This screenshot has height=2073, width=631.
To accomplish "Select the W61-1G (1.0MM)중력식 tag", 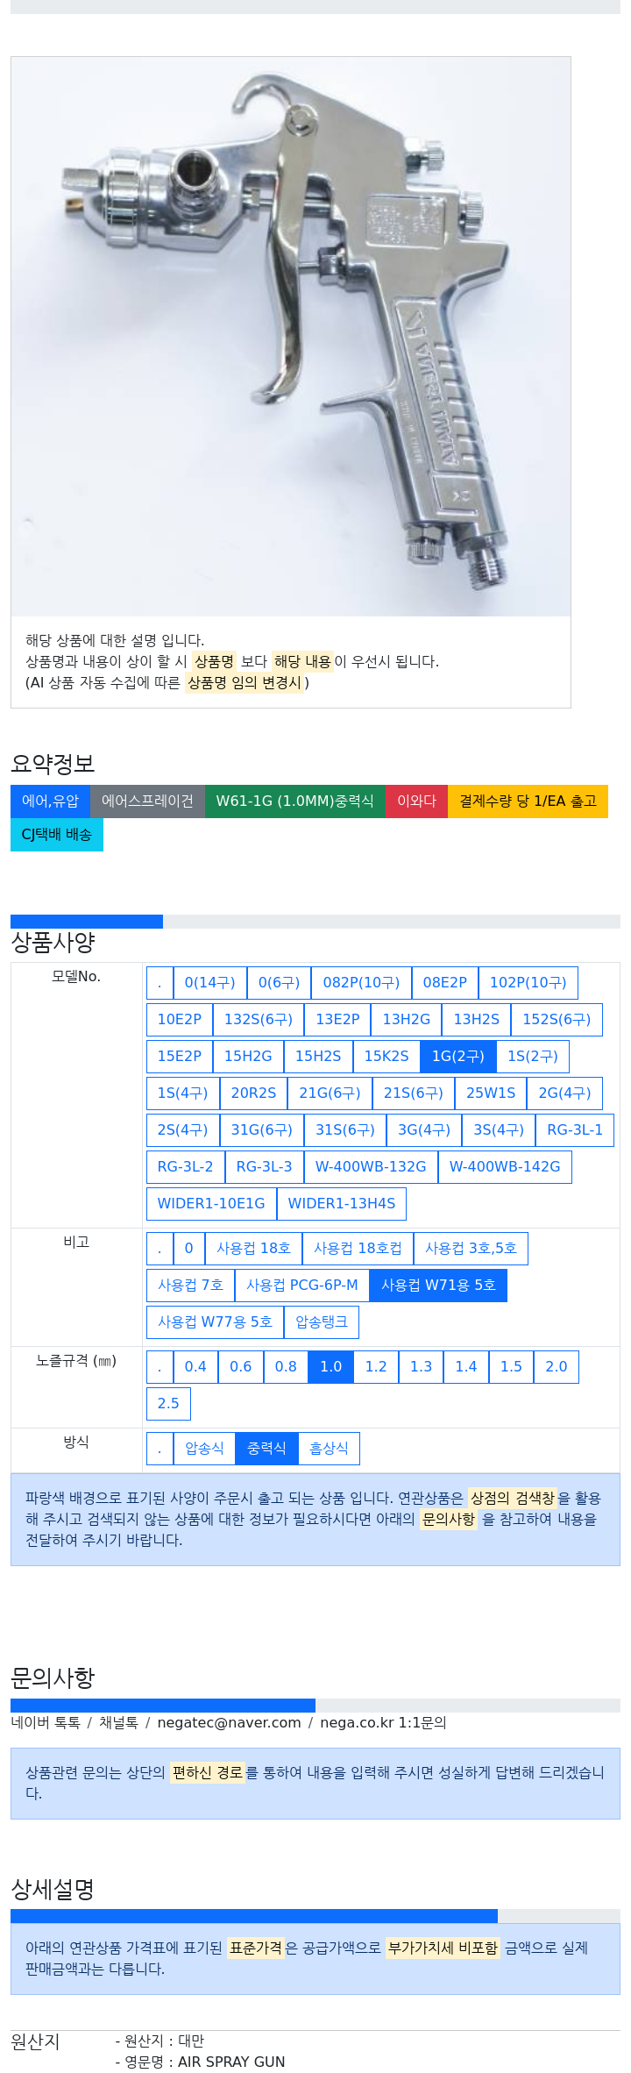I will [295, 801].
